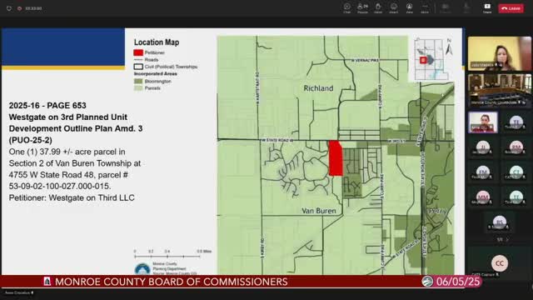
Task: Click the JJ participant avatar
Action: point(483,147)
